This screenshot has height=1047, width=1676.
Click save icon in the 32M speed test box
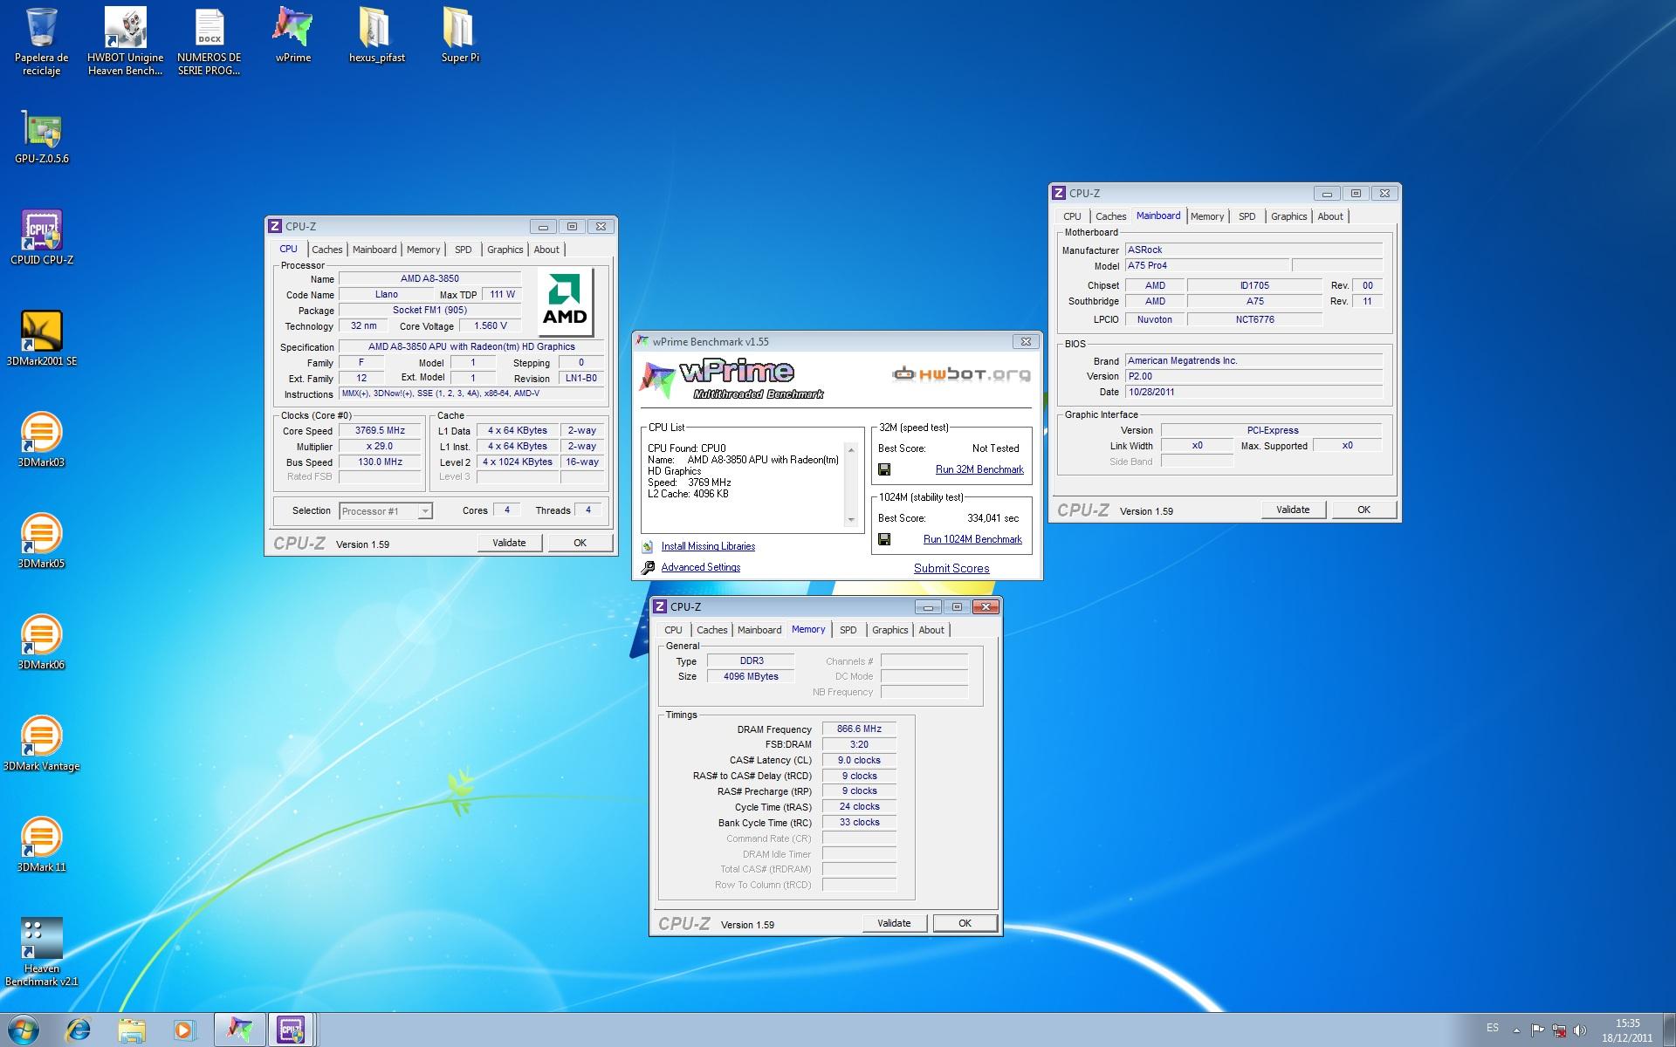pyautogui.click(x=884, y=469)
